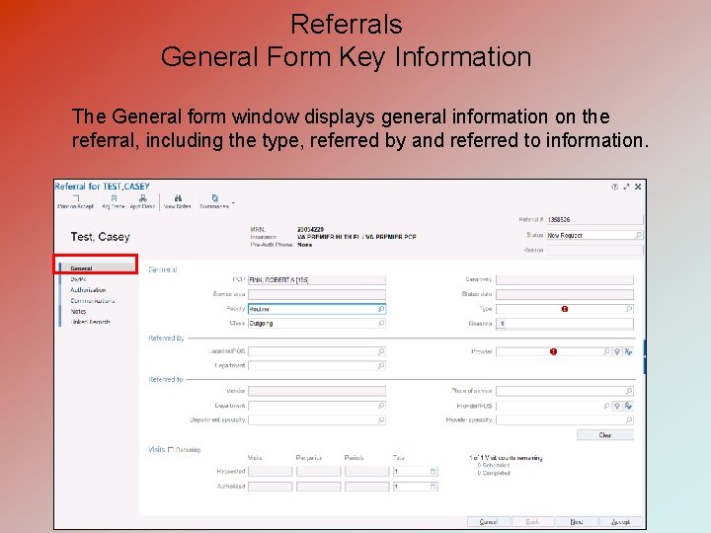Click the Location/POS lookup magnifier
The image size is (711, 533).
point(381,351)
